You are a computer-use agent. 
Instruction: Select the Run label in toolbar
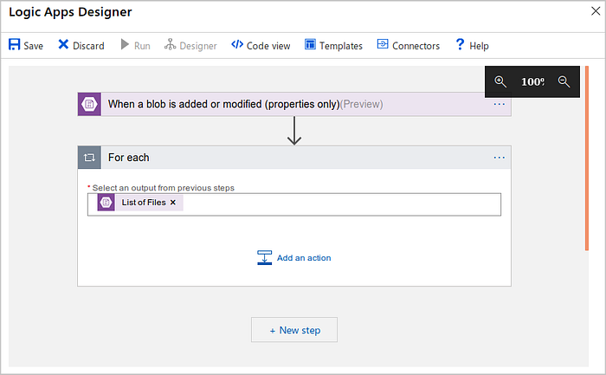142,46
